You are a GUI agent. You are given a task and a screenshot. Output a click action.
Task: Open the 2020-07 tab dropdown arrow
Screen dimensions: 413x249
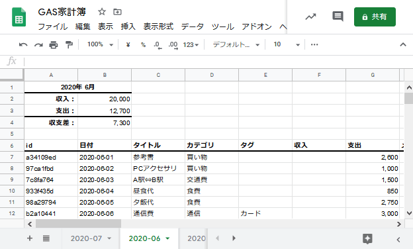109,238
